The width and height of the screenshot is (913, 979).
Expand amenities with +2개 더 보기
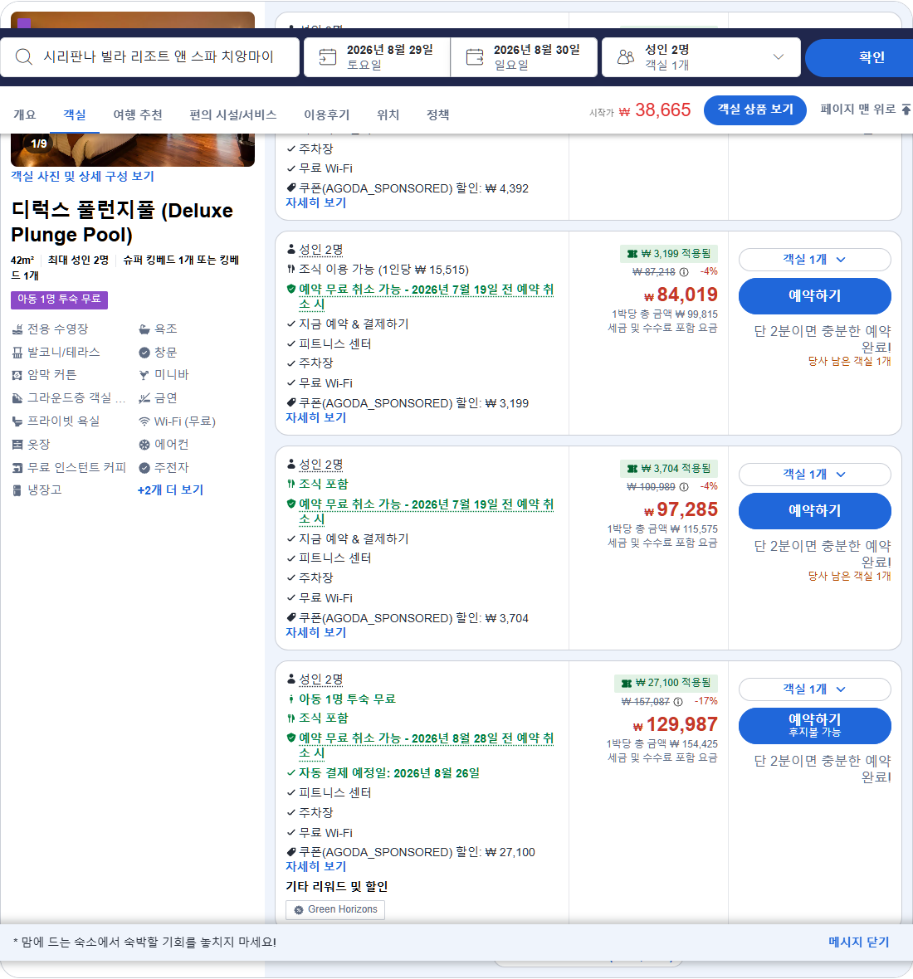pos(170,490)
